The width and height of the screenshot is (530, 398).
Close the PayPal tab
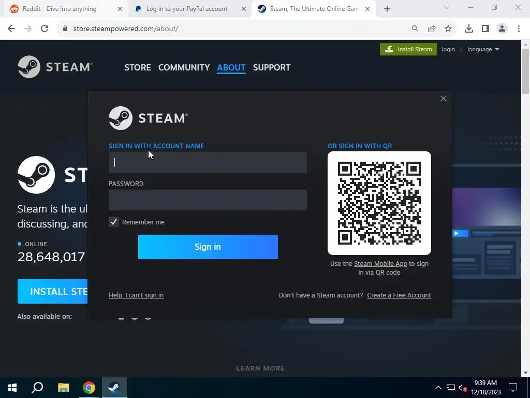pos(244,9)
